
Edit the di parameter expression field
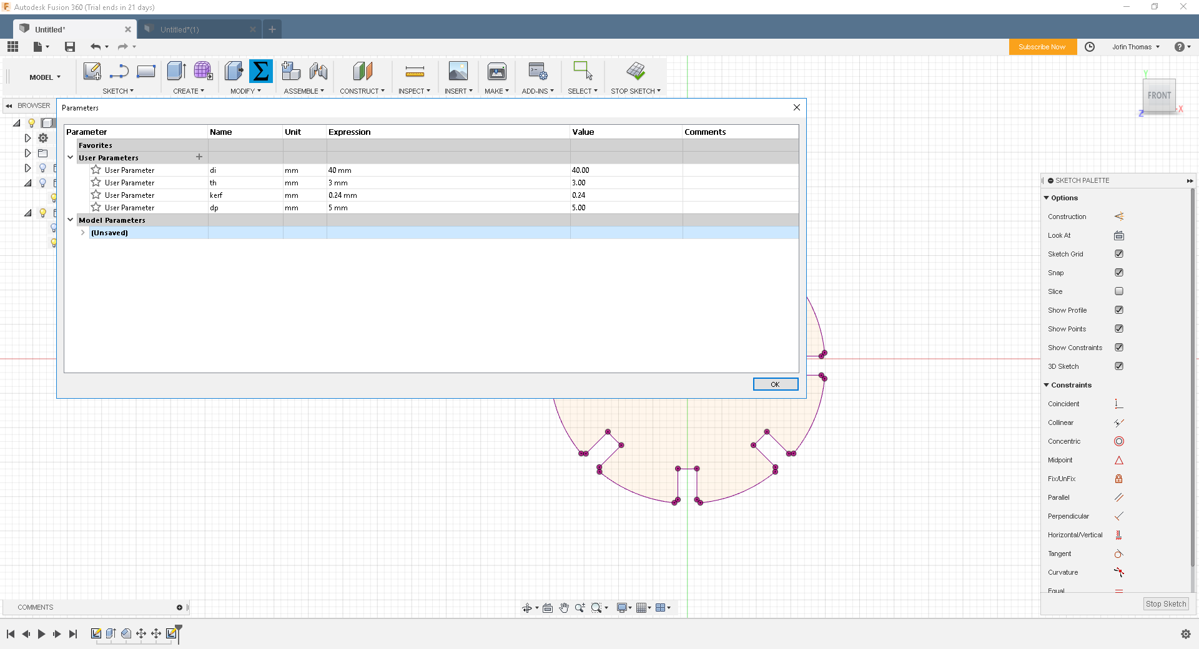click(447, 170)
